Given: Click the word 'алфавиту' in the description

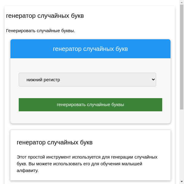Looking at the screenshot, I should pos(27,170).
